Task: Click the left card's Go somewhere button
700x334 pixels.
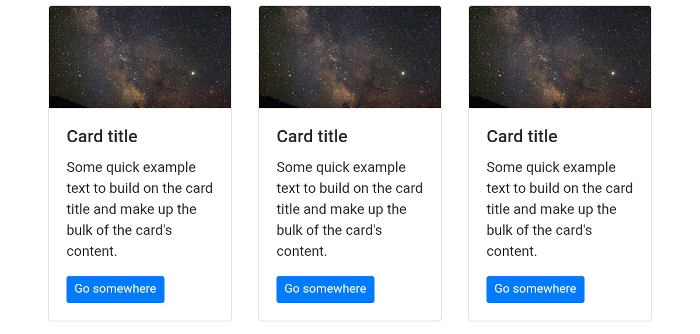Action: pyautogui.click(x=116, y=289)
